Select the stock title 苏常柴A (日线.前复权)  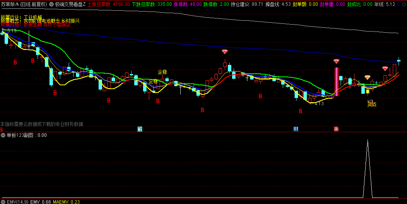click(24, 4)
